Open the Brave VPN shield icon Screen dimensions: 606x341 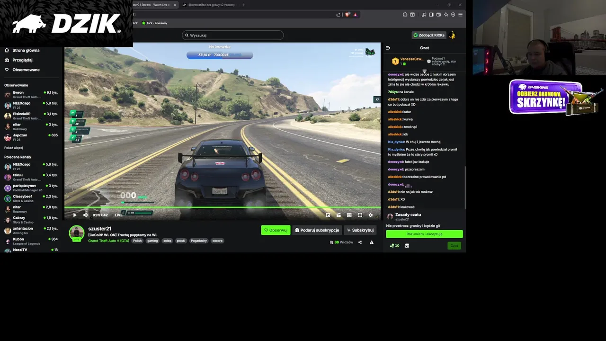453,15
